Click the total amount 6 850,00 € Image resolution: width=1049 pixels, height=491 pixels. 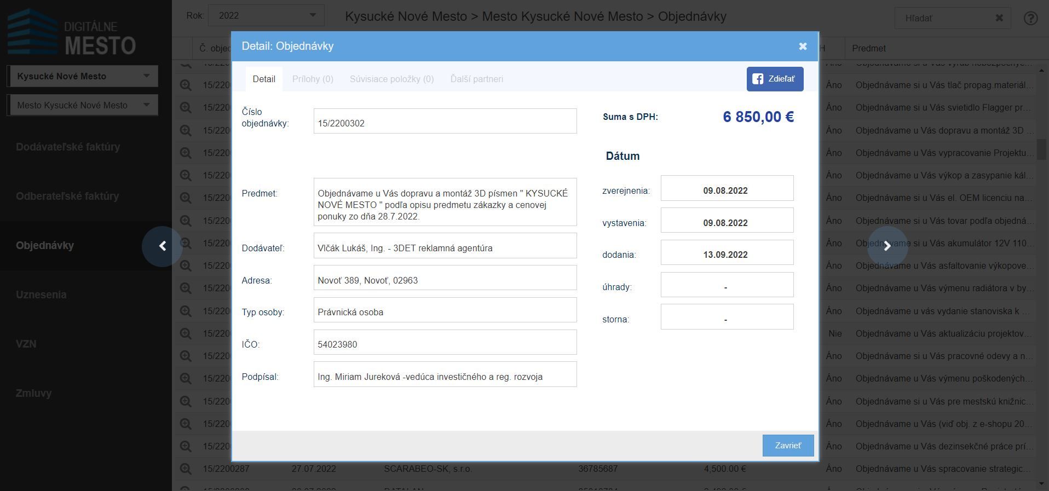(758, 117)
